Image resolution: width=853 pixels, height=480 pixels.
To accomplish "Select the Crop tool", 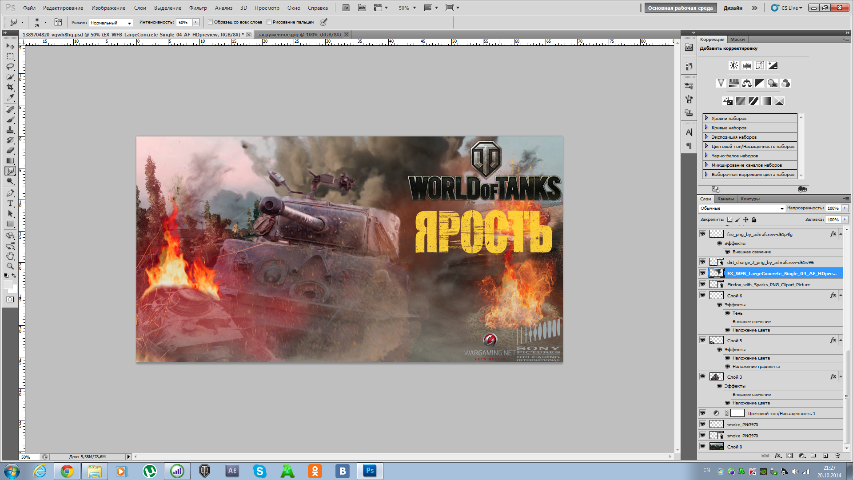I will tap(10, 87).
